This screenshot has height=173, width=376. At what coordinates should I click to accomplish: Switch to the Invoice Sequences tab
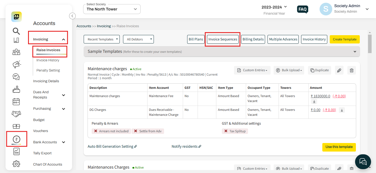pos(222,39)
